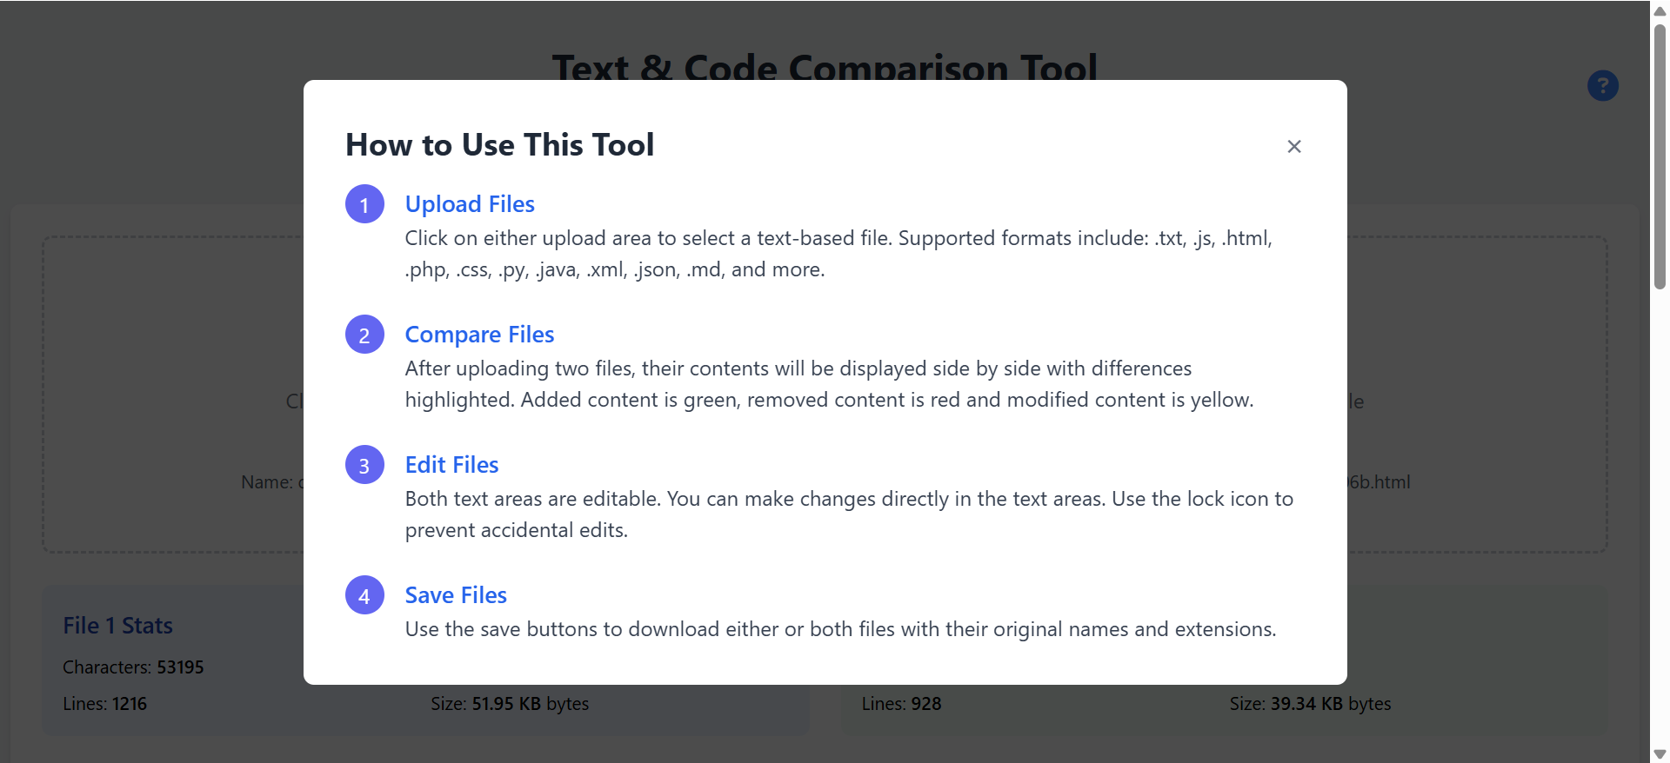1670x763 pixels.
Task: Click the Lines: 928 stat text
Action: pos(900,704)
